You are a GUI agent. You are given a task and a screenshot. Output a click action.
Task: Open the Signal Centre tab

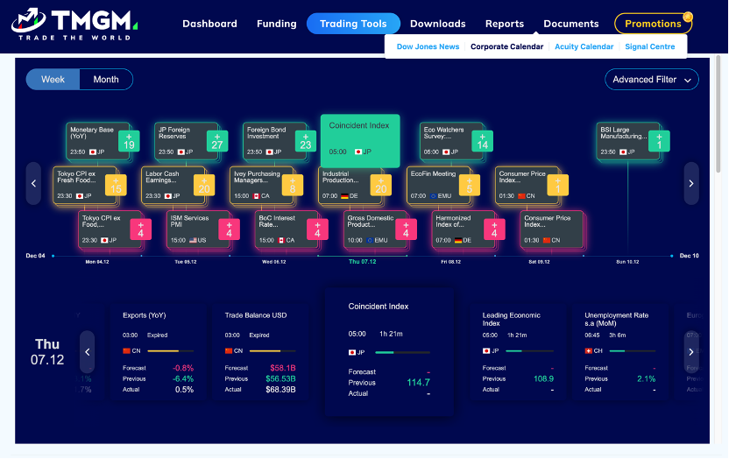click(x=650, y=46)
